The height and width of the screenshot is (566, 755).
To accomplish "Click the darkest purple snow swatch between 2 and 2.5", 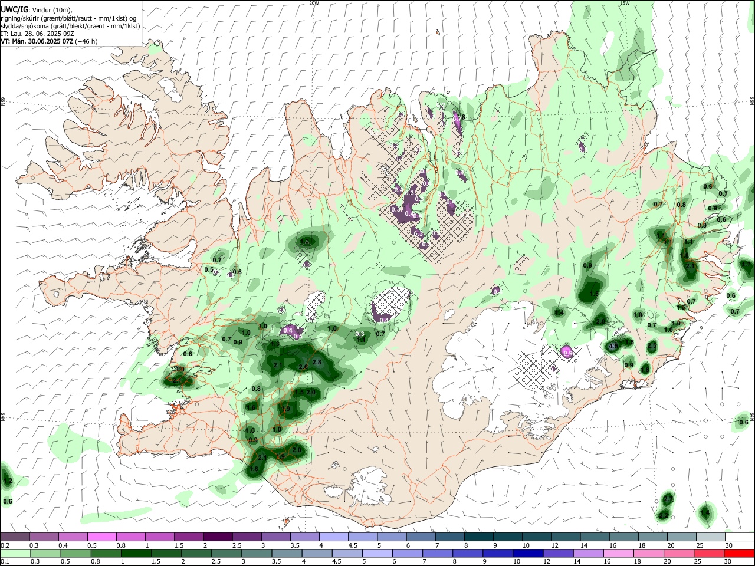I will (x=217, y=537).
